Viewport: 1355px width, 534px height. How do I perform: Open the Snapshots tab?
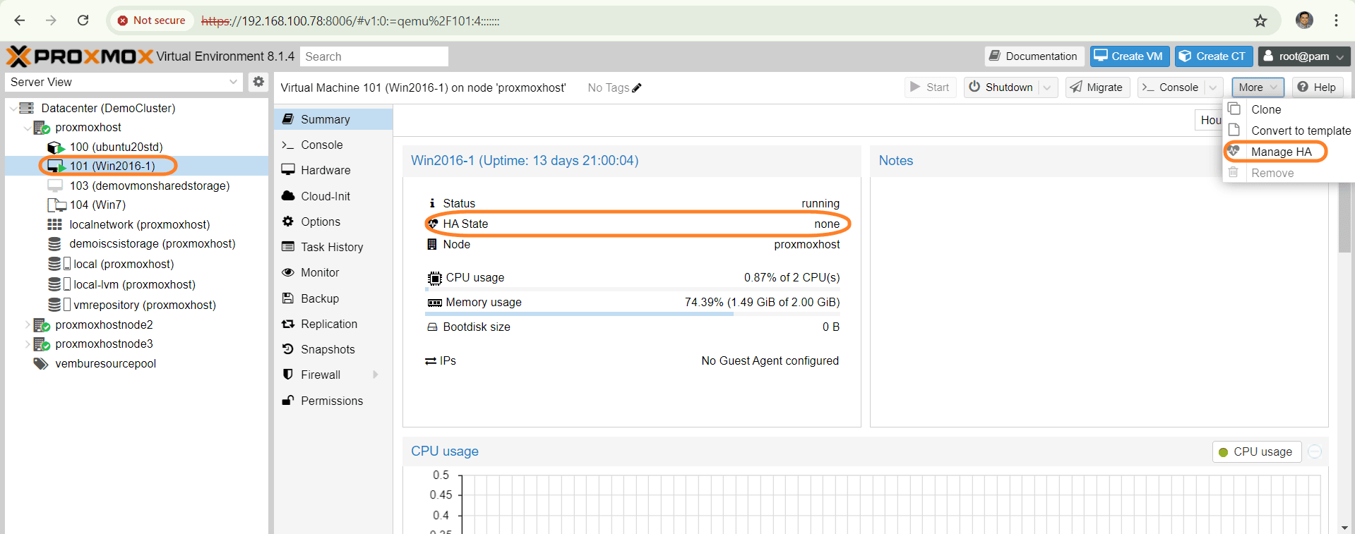click(333, 349)
